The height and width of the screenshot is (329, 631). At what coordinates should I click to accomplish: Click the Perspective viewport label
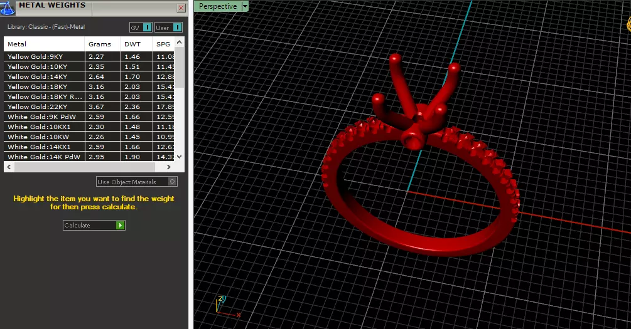click(x=218, y=6)
